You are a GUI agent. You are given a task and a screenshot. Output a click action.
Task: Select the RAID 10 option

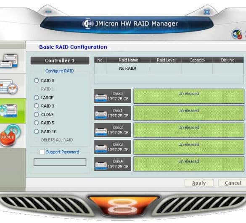coord(36,131)
